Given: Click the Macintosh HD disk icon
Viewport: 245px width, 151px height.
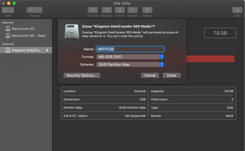Looking at the screenshot, I should pyautogui.click(x=8, y=29).
